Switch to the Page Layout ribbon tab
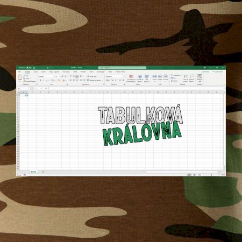The height and width of the screenshot is (242, 242). pos(54,72)
